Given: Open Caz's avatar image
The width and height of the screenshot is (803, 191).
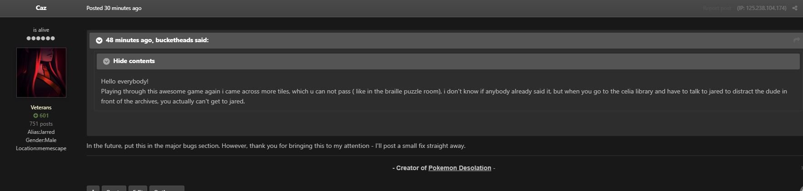Looking at the screenshot, I should point(41,73).
